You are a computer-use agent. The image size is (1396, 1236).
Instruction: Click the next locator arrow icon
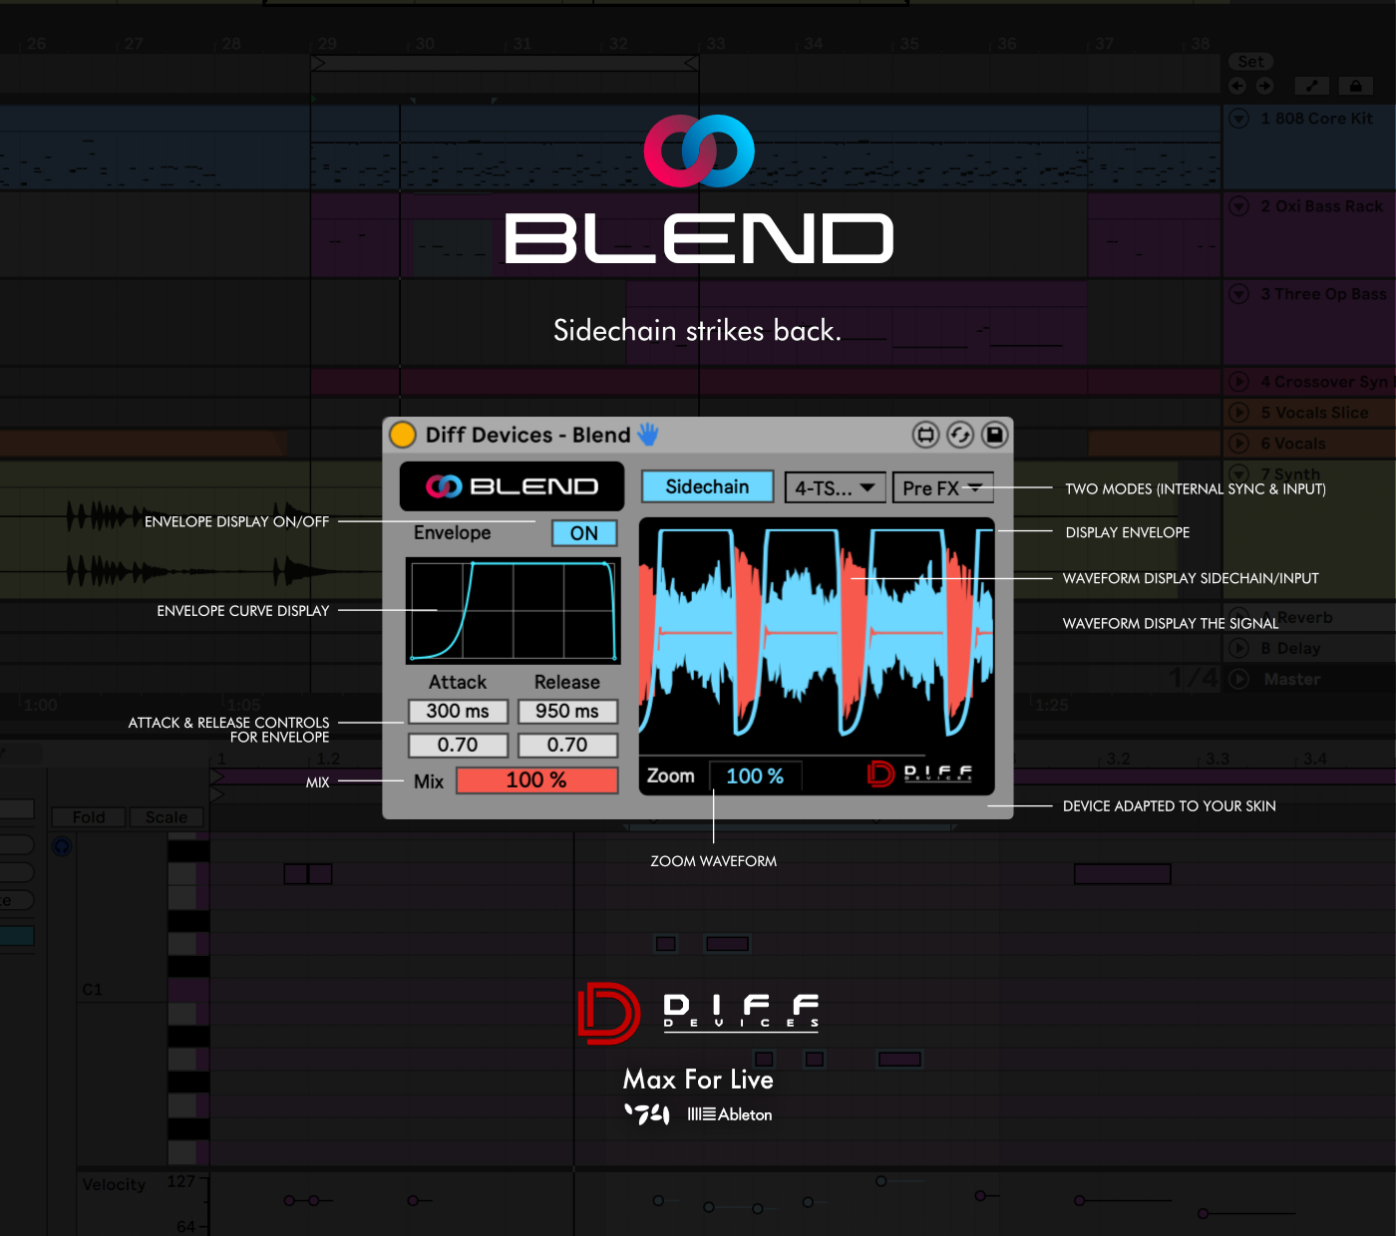click(x=1264, y=86)
